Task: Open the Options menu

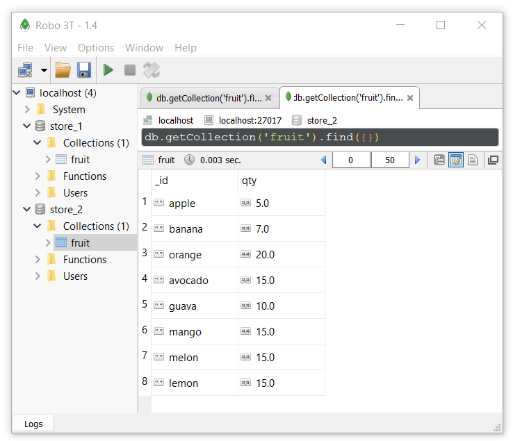Action: coord(96,48)
